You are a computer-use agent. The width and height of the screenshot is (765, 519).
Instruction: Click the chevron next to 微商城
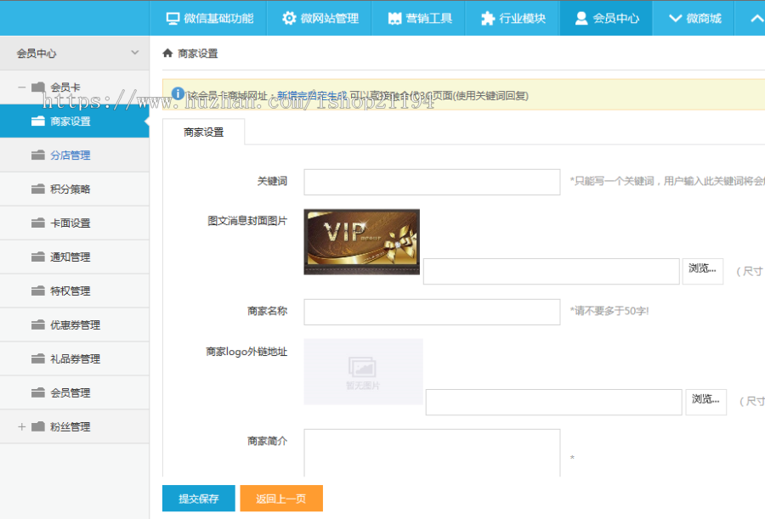[x=676, y=18]
